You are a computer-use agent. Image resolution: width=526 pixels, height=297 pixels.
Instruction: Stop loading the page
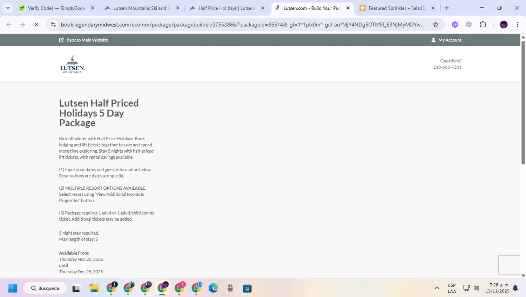coord(36,25)
